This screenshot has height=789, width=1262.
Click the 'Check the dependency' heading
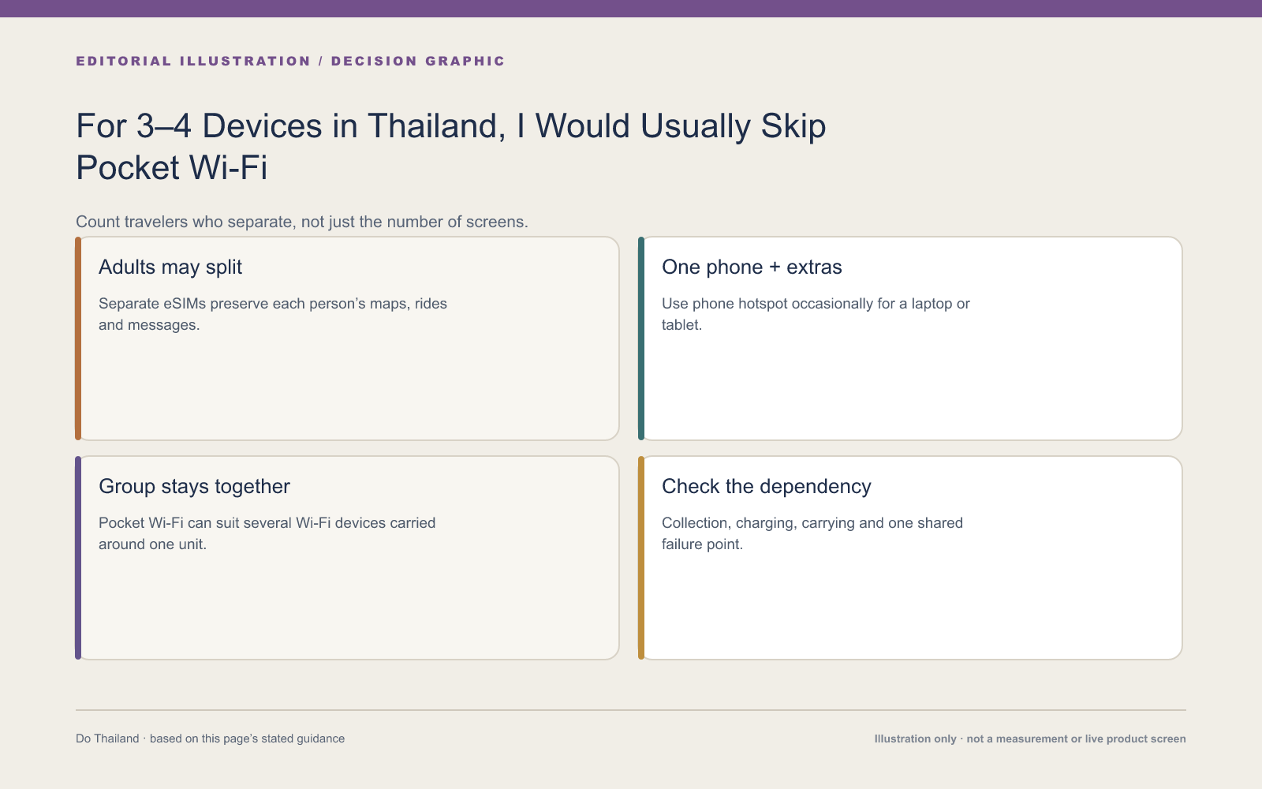coord(767,486)
